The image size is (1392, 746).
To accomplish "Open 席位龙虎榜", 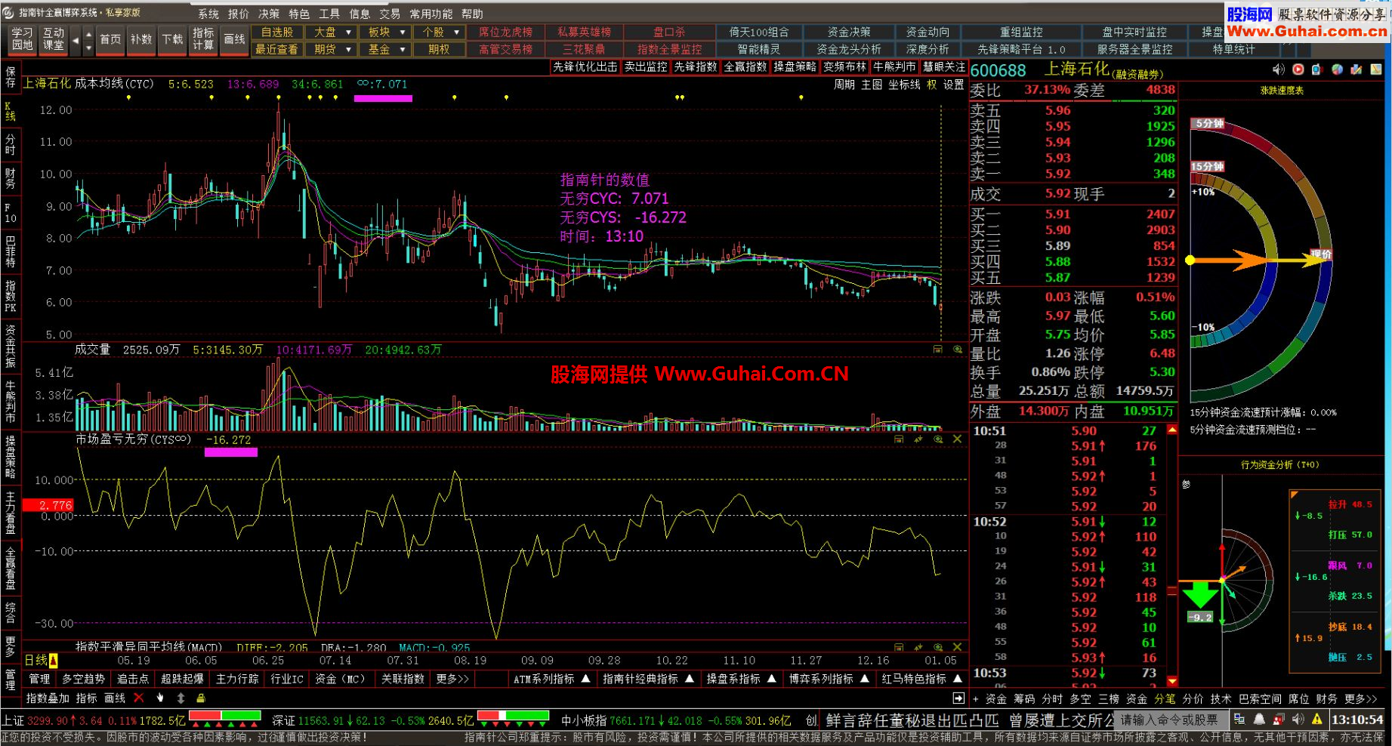I will point(506,32).
